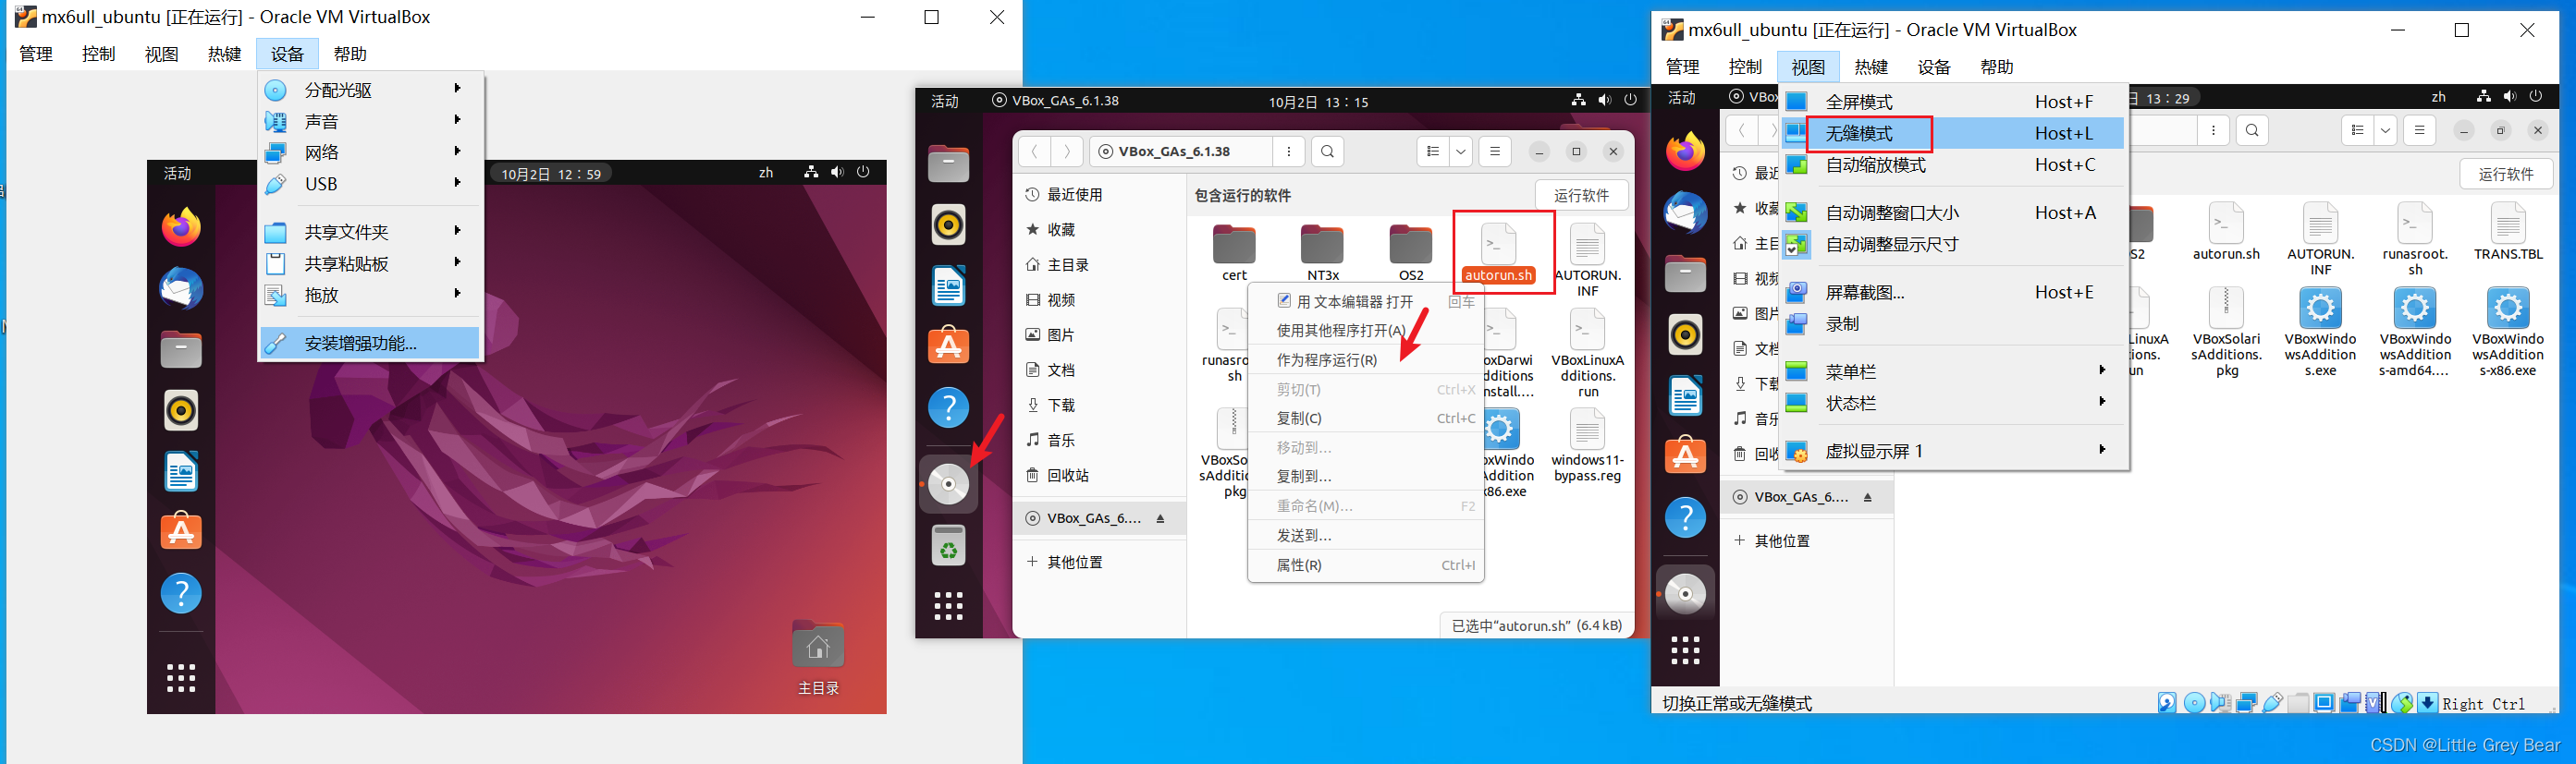The image size is (2576, 764).
Task: Select TRANS.TBL file in right file manager
Action: [x=2508, y=232]
